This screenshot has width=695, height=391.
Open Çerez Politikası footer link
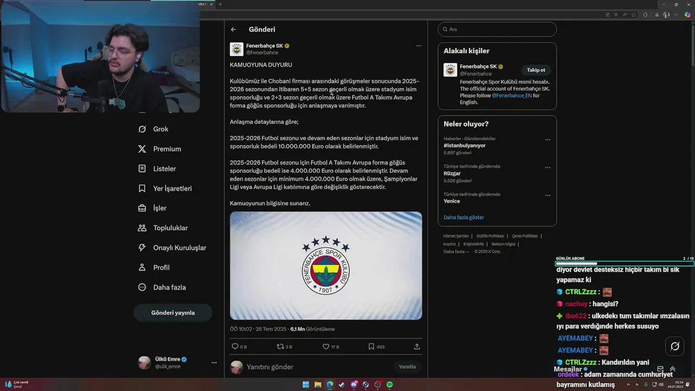tap(525, 236)
